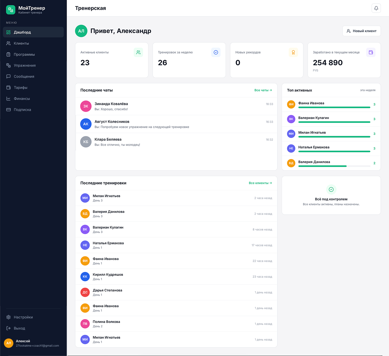Open the notifications bell icon

[376, 8]
